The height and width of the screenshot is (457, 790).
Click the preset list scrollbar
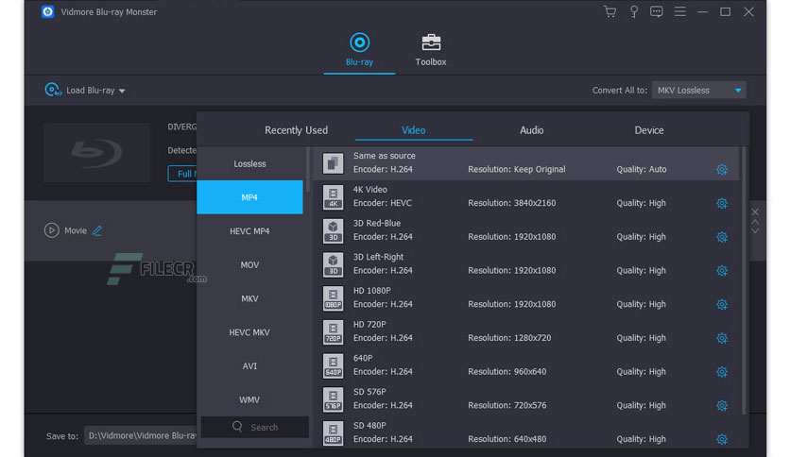[x=743, y=280]
